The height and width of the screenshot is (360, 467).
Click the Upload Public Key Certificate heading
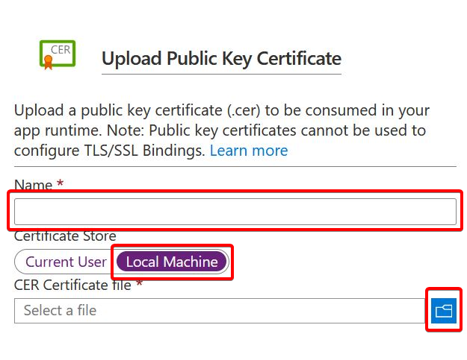tap(221, 58)
